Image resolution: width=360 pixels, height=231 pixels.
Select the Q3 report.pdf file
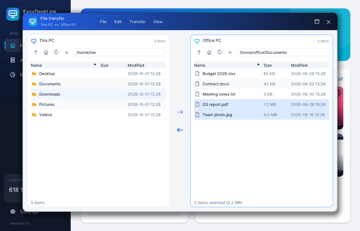(x=262, y=105)
